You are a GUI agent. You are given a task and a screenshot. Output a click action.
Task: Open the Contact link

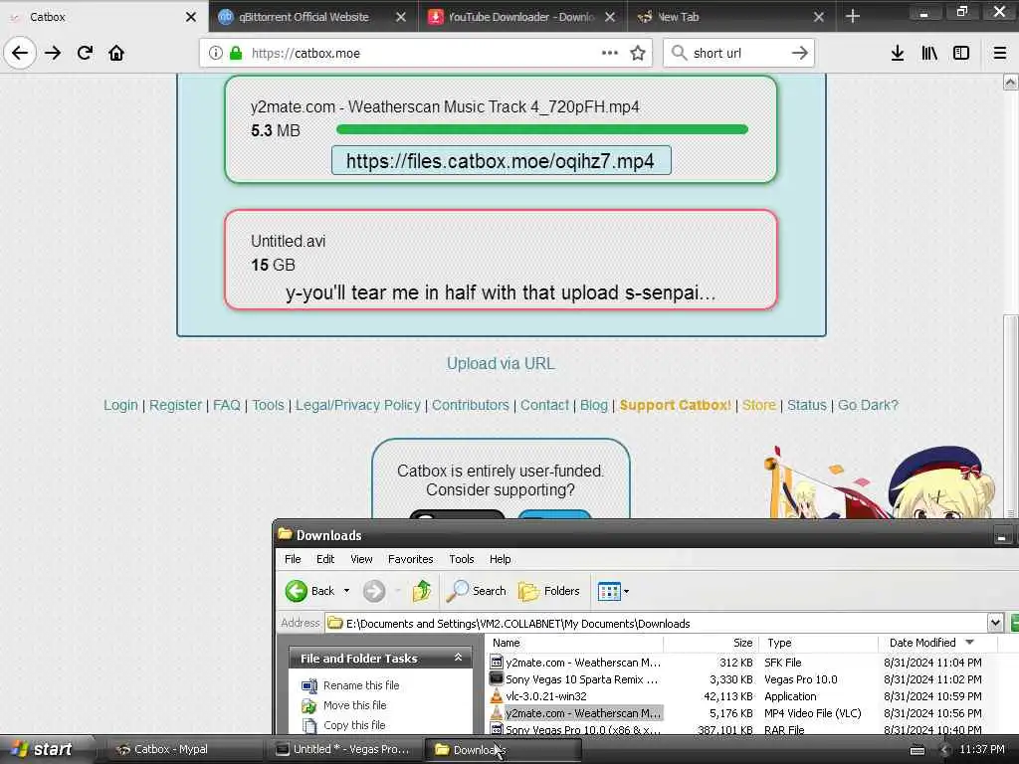point(544,405)
